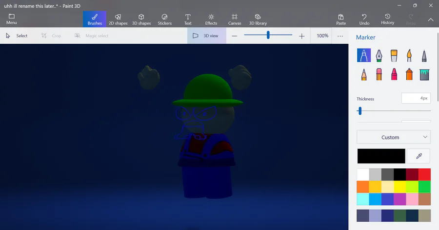Choose the gold color swatch

click(x=375, y=187)
